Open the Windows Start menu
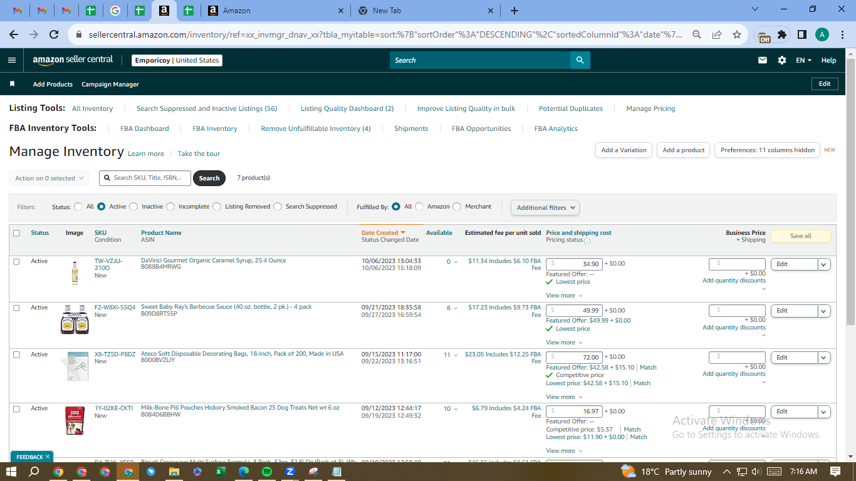The image size is (856, 481). (12, 471)
